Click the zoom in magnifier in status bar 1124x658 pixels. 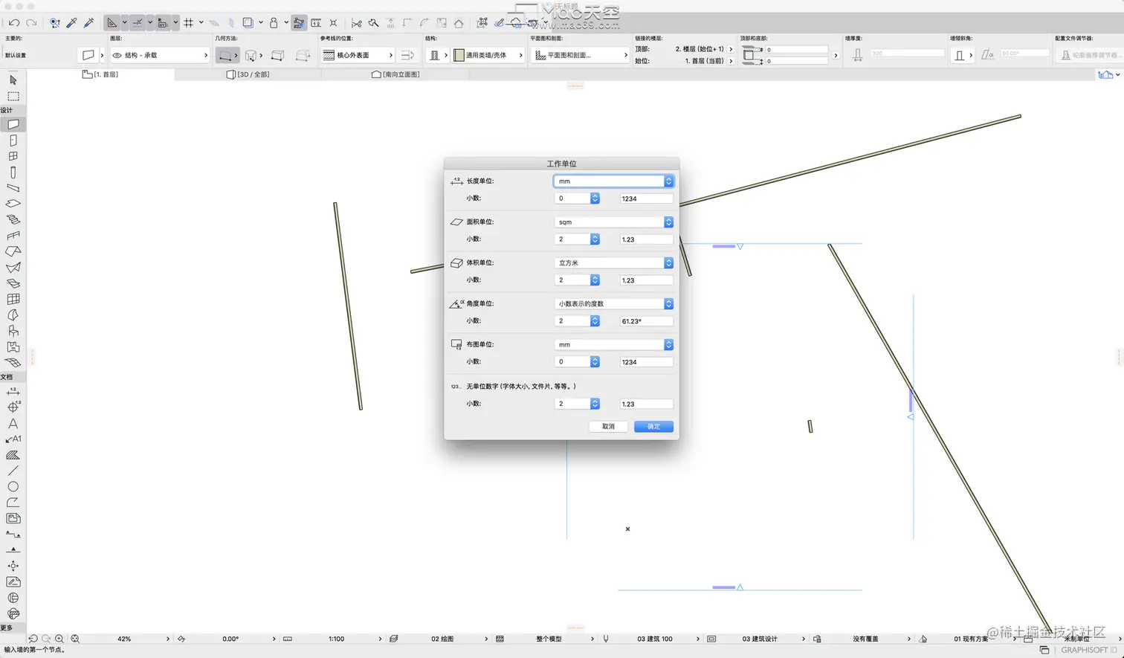click(x=59, y=639)
